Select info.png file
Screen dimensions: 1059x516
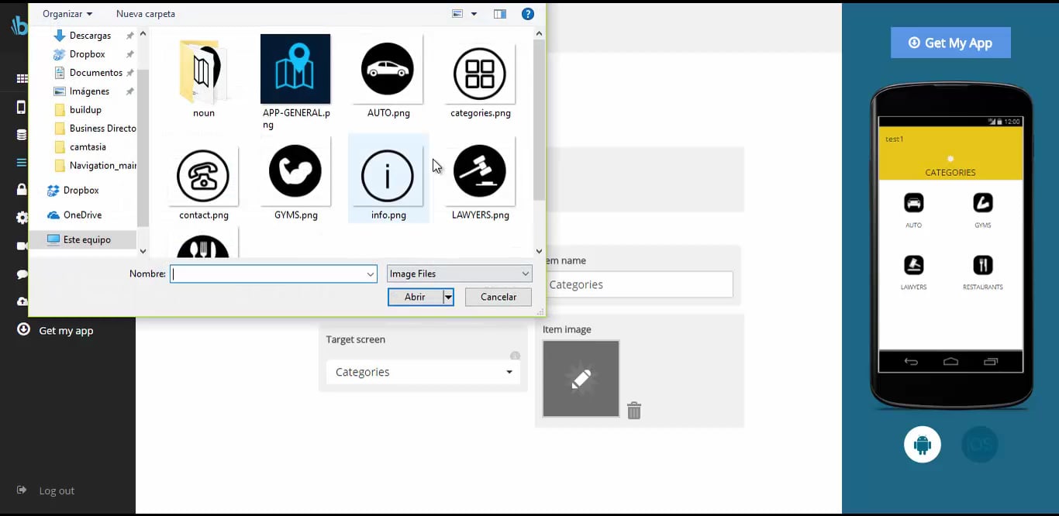(388, 178)
